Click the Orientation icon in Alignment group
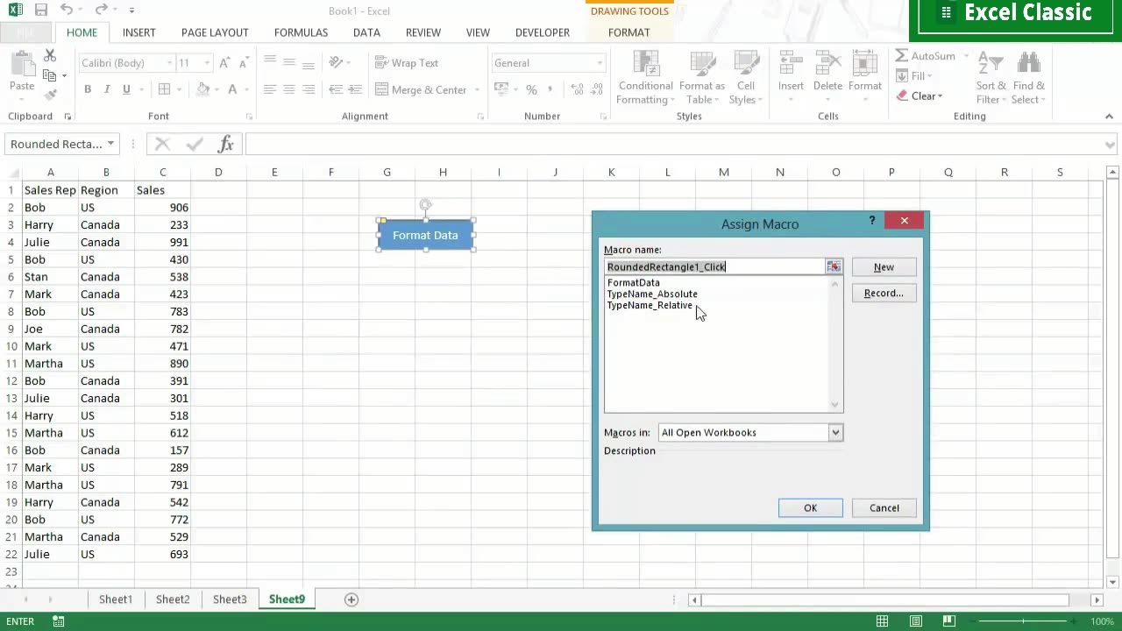This screenshot has width=1122, height=631. pos(336,63)
